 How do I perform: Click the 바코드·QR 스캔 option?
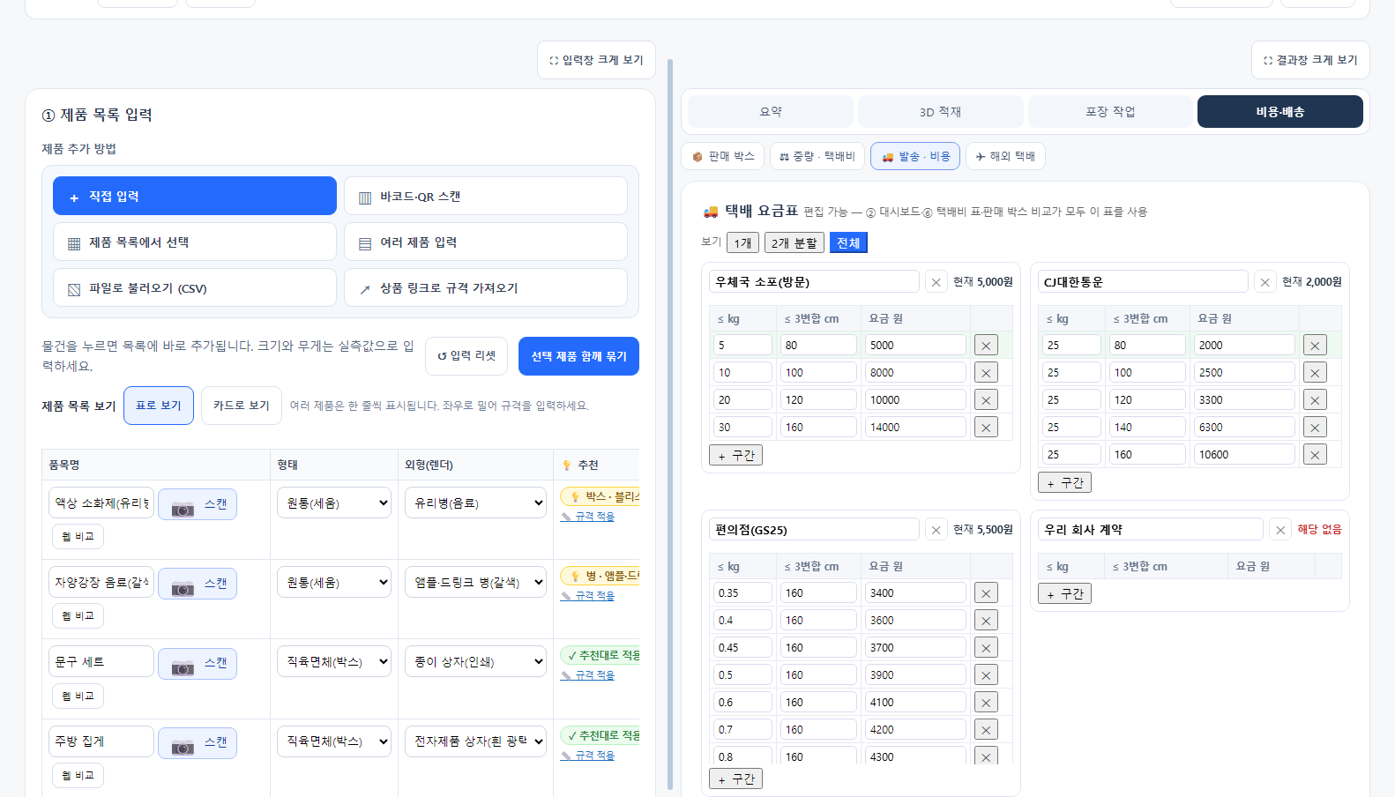(486, 196)
